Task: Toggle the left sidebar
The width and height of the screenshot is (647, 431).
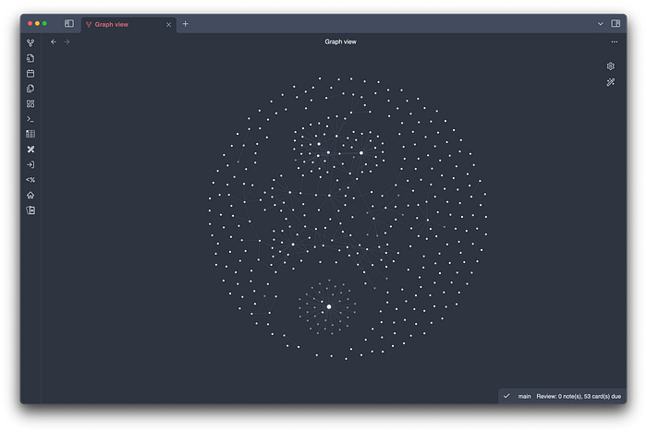Action: (x=69, y=23)
